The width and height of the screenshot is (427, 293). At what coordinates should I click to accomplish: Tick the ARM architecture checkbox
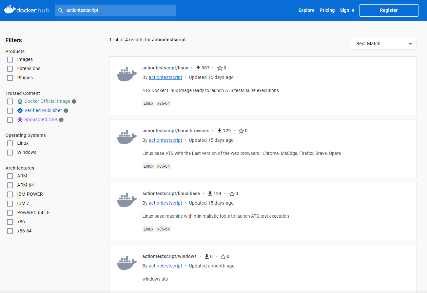pyautogui.click(x=10, y=176)
